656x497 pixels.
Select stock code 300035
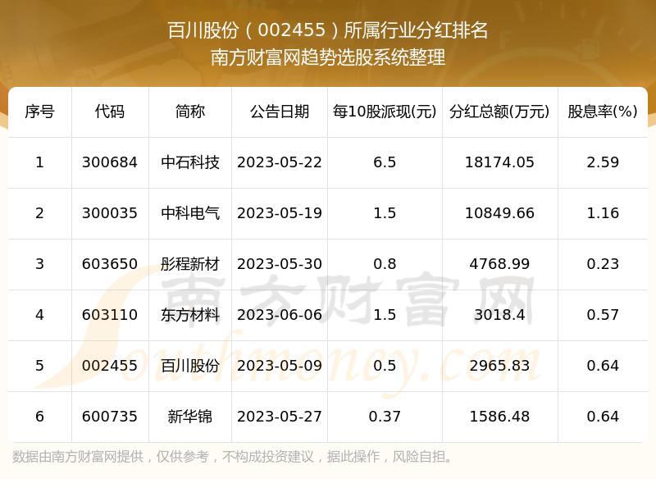click(x=110, y=213)
